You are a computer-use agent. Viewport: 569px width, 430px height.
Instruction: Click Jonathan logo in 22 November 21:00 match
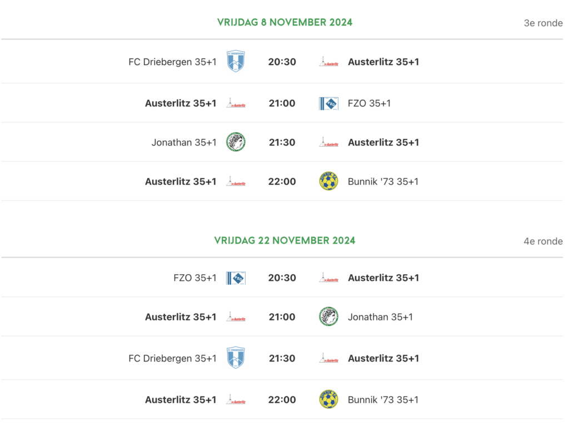click(328, 317)
